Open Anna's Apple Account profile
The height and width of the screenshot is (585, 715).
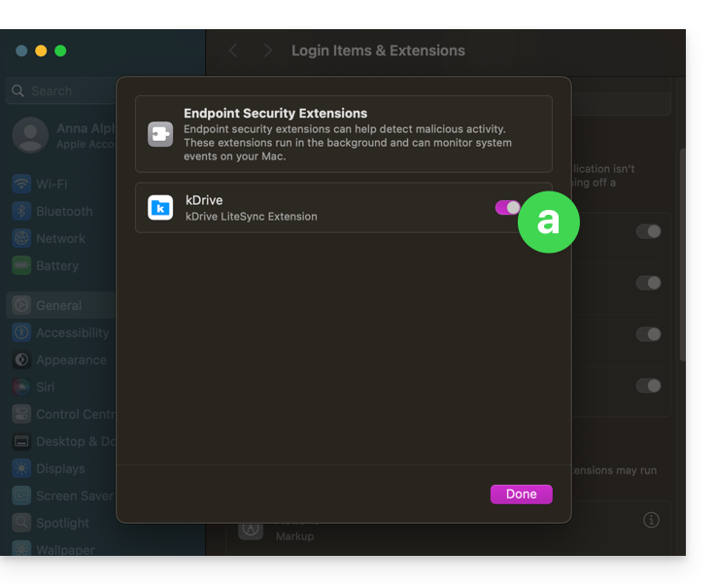[x=58, y=136]
